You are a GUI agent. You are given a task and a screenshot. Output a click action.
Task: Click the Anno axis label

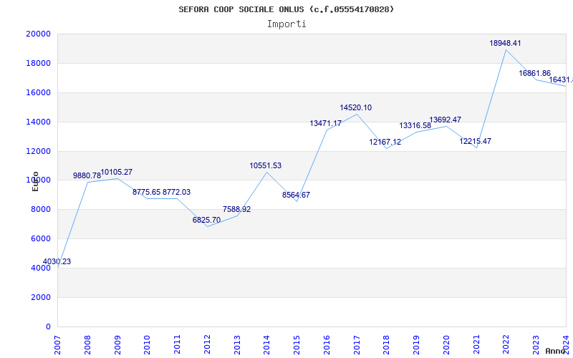pos(556,351)
